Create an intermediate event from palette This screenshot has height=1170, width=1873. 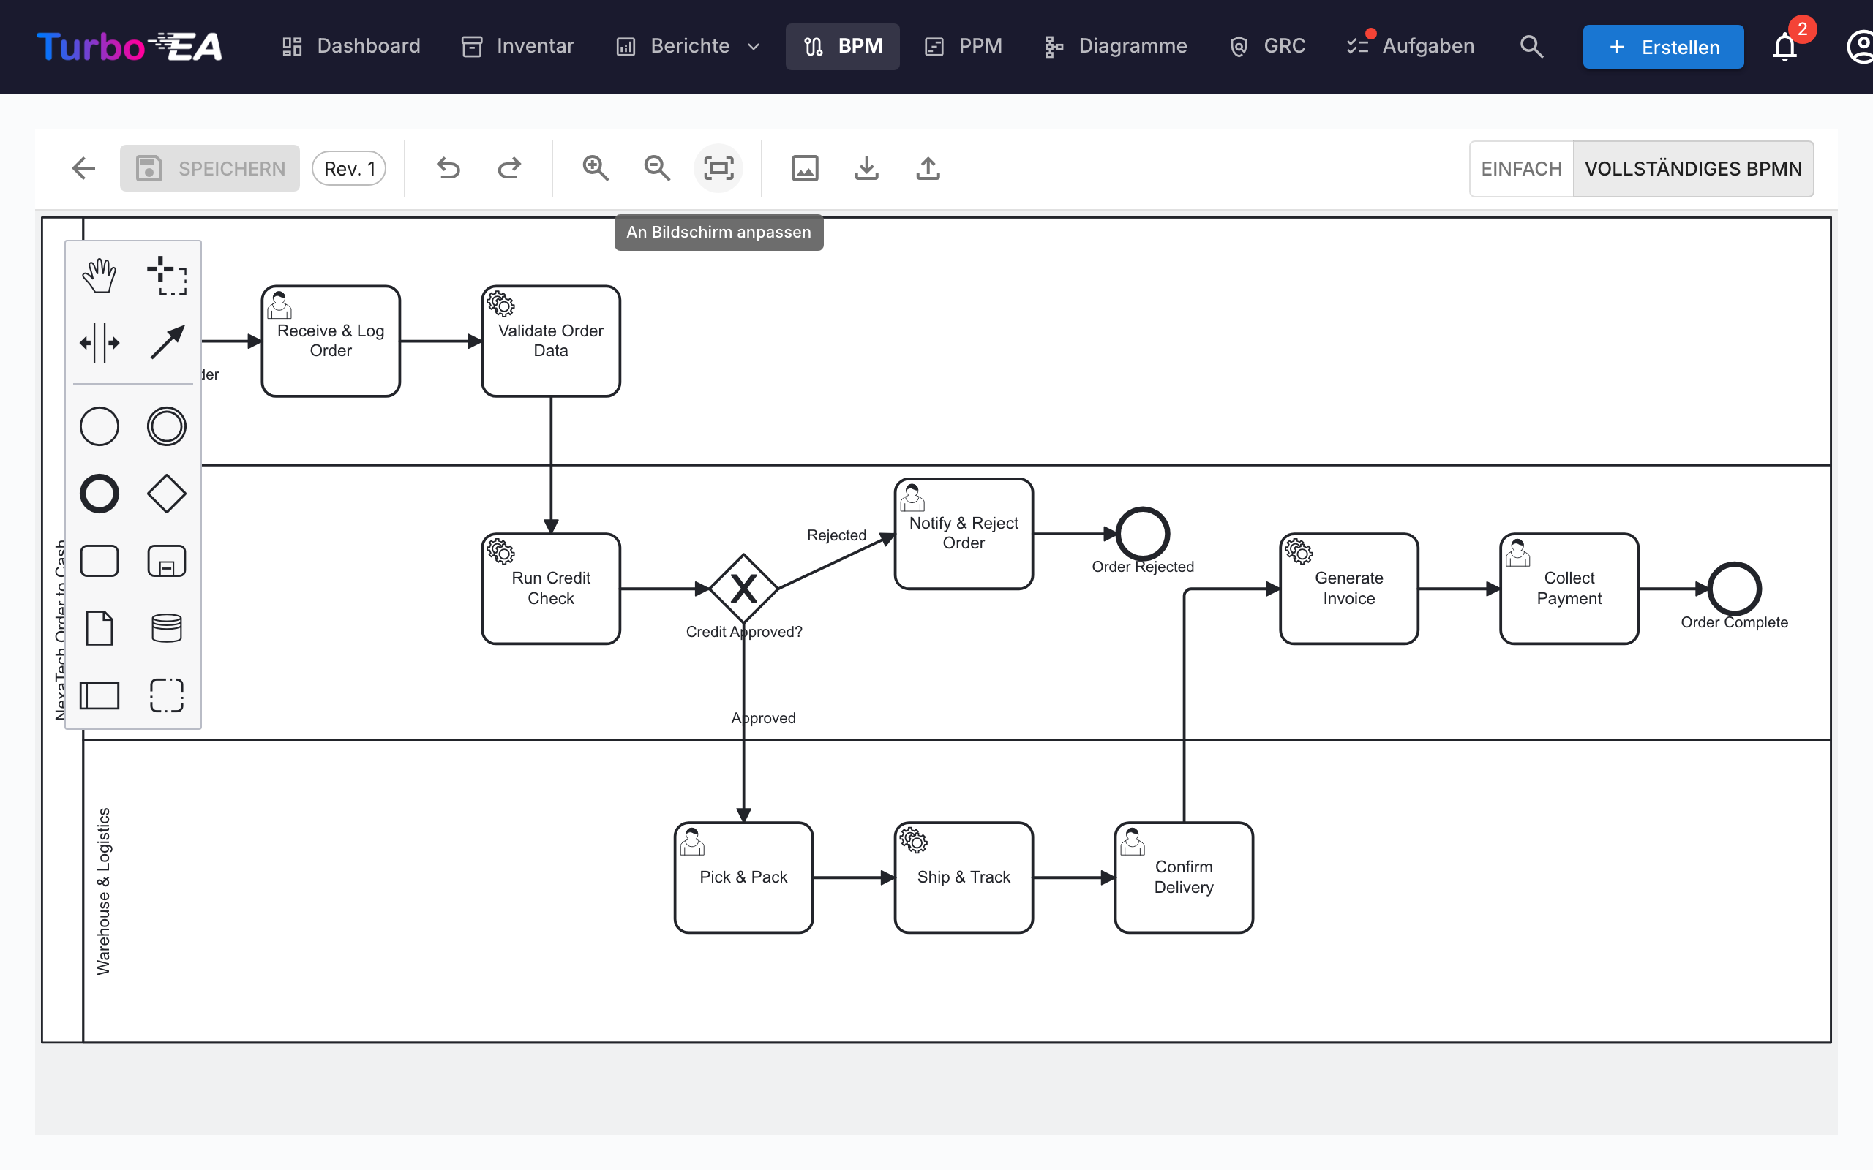(166, 426)
